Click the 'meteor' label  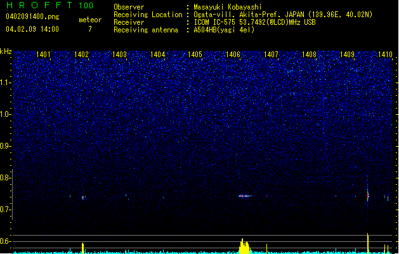point(90,20)
